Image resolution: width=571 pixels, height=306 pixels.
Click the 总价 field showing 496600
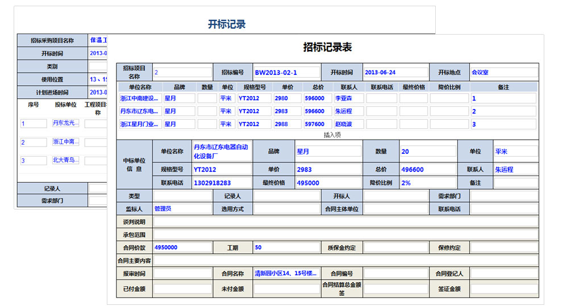428,169
